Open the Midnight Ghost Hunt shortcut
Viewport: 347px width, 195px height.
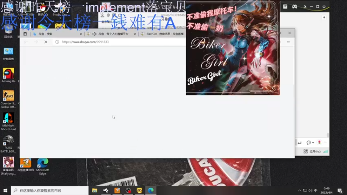tap(8, 122)
